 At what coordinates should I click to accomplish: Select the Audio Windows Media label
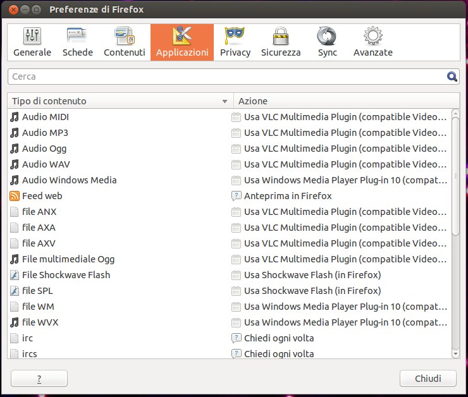coord(70,180)
